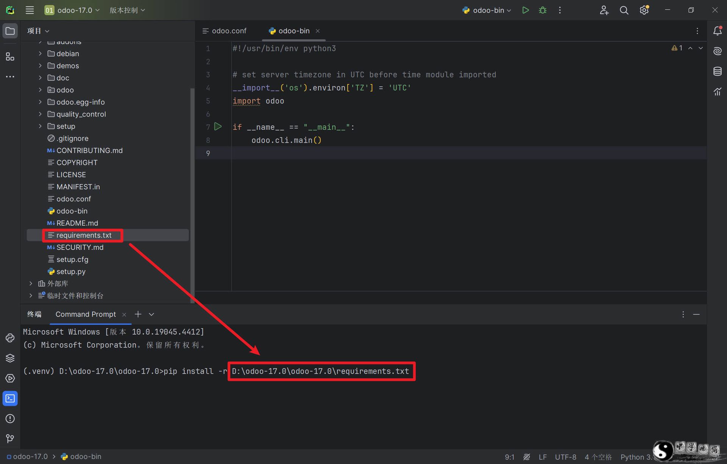Viewport: 727px width, 464px height.
Task: Open the Python Packages layers icon
Action: click(10, 358)
